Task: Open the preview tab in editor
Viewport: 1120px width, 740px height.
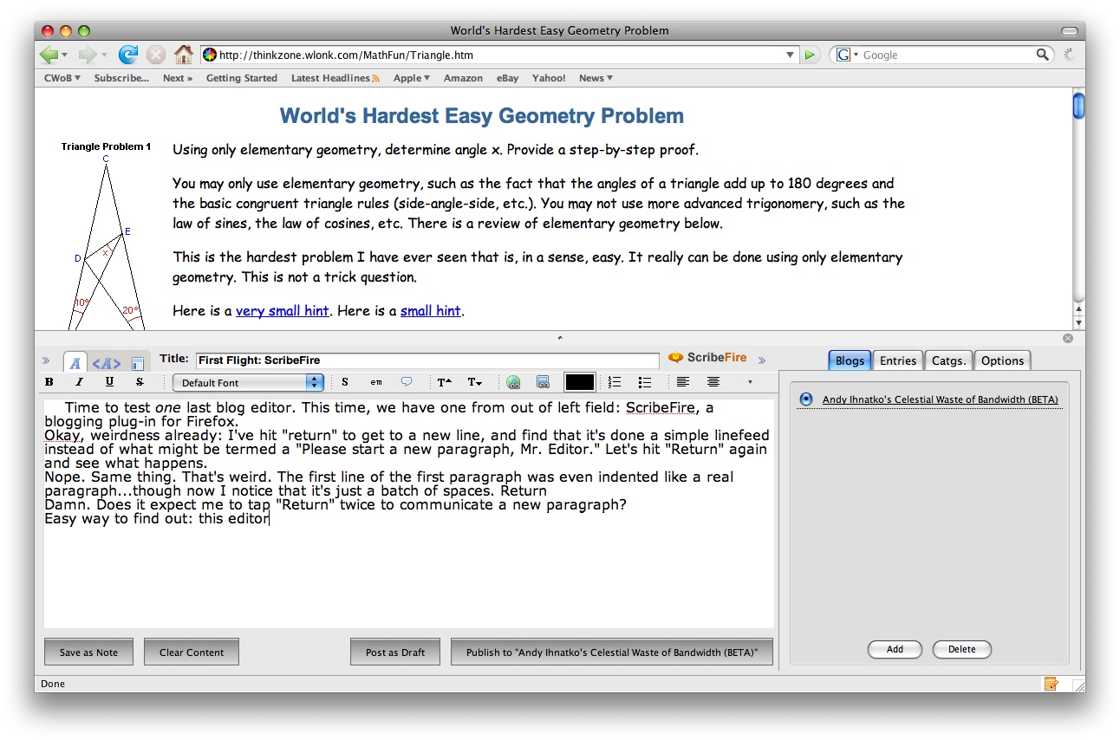Action: 137,363
